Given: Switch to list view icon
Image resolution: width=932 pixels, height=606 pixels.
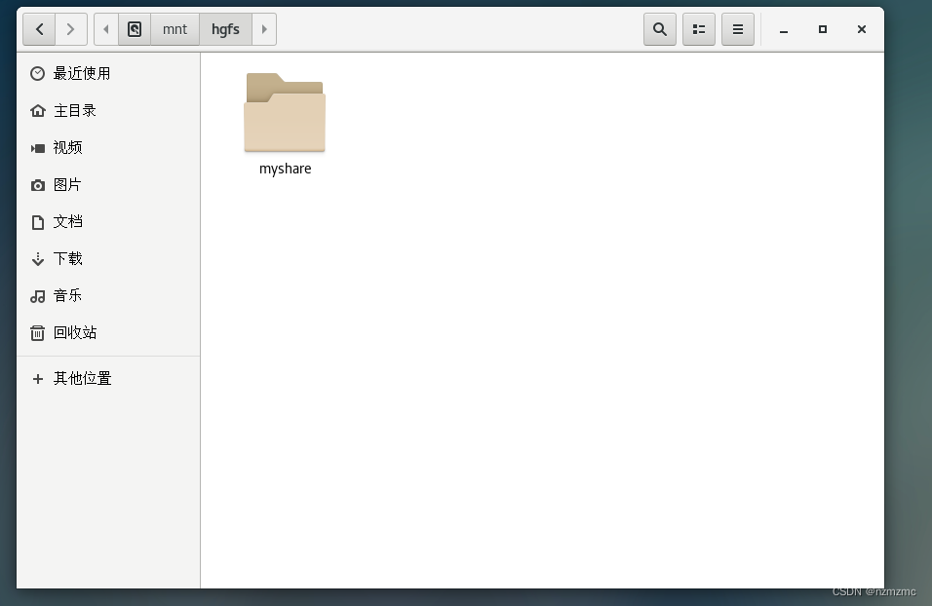Looking at the screenshot, I should point(699,29).
